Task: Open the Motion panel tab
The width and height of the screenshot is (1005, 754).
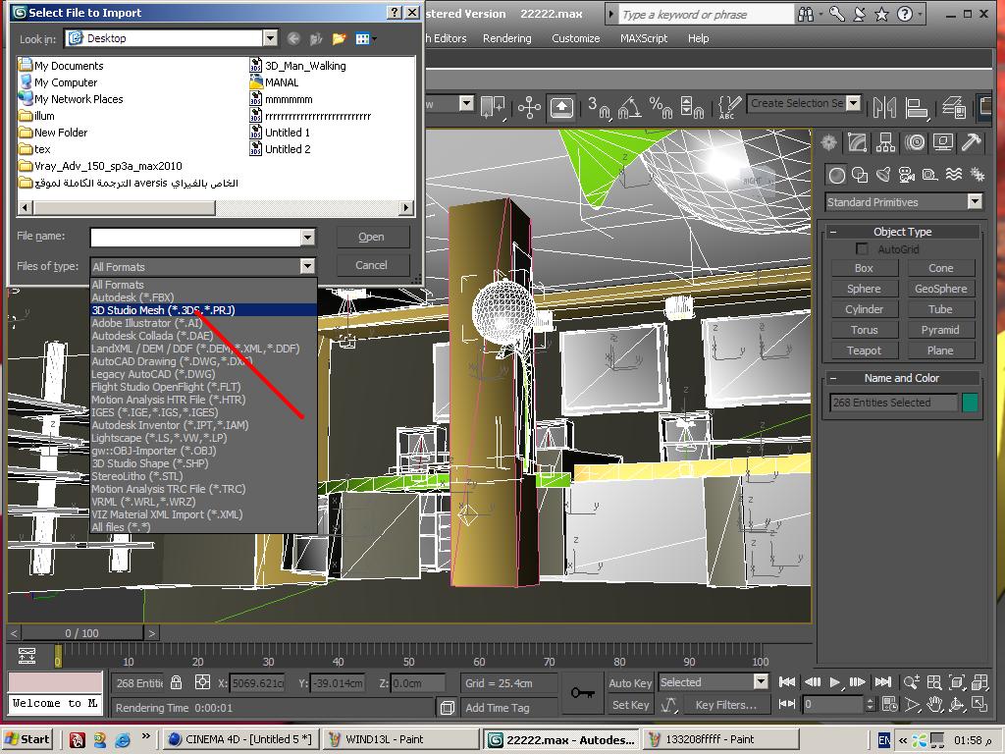Action: tap(915, 142)
